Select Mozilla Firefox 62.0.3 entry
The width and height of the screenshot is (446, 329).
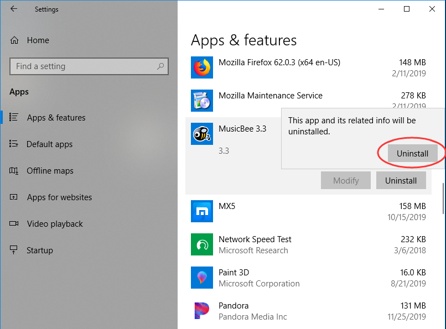tap(308, 67)
